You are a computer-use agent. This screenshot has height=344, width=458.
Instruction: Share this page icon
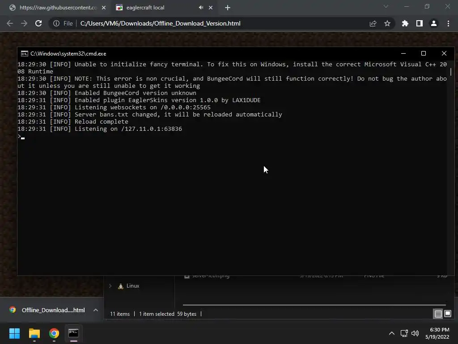[373, 23]
